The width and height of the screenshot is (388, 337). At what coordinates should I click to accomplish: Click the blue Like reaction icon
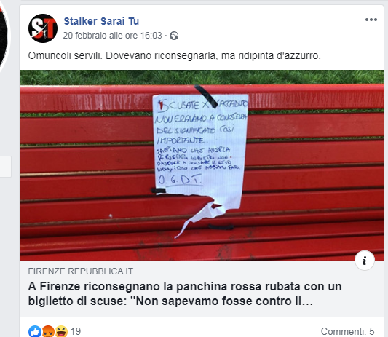pos(35,331)
